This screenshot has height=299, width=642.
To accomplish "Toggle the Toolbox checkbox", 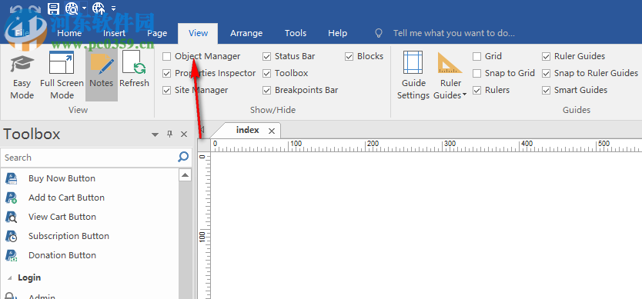I will coord(267,73).
